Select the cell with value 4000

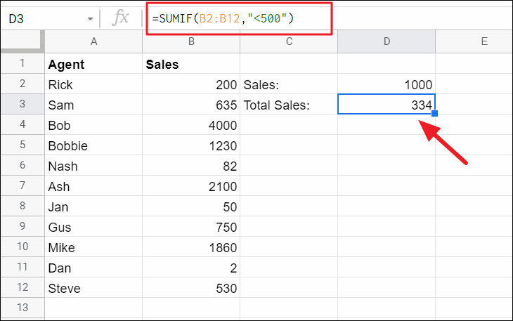190,125
